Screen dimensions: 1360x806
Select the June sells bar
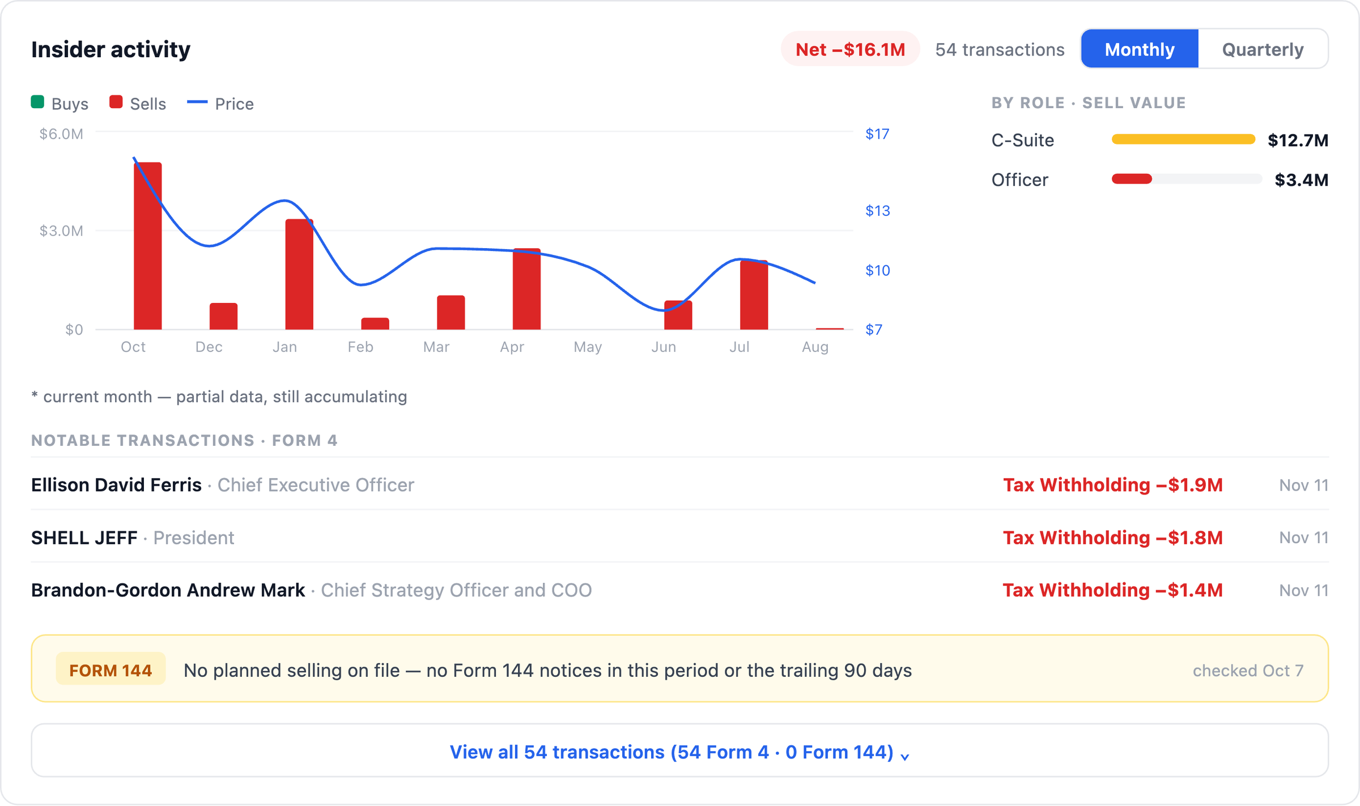click(x=678, y=315)
